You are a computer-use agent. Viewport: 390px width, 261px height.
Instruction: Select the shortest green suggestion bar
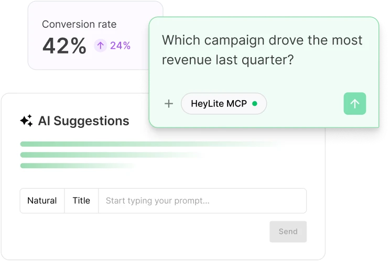point(78,166)
